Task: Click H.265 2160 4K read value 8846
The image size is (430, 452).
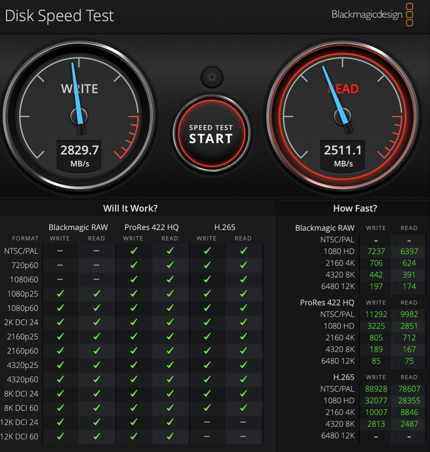Action: click(x=409, y=412)
